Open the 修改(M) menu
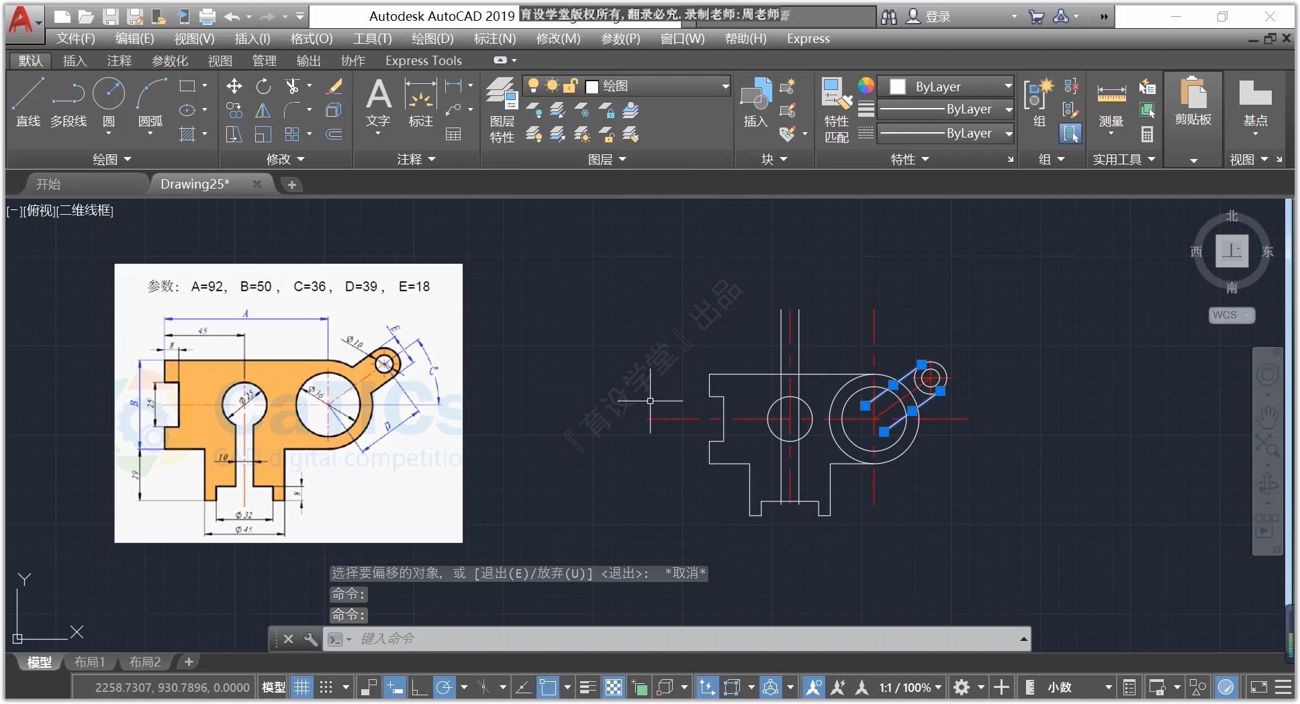The height and width of the screenshot is (704, 1300). click(x=558, y=39)
